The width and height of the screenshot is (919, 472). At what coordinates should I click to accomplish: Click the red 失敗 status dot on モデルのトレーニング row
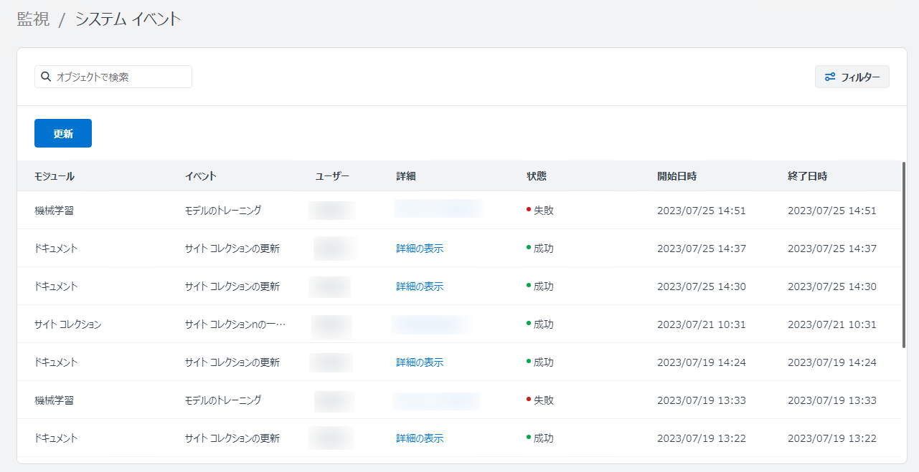(x=528, y=211)
